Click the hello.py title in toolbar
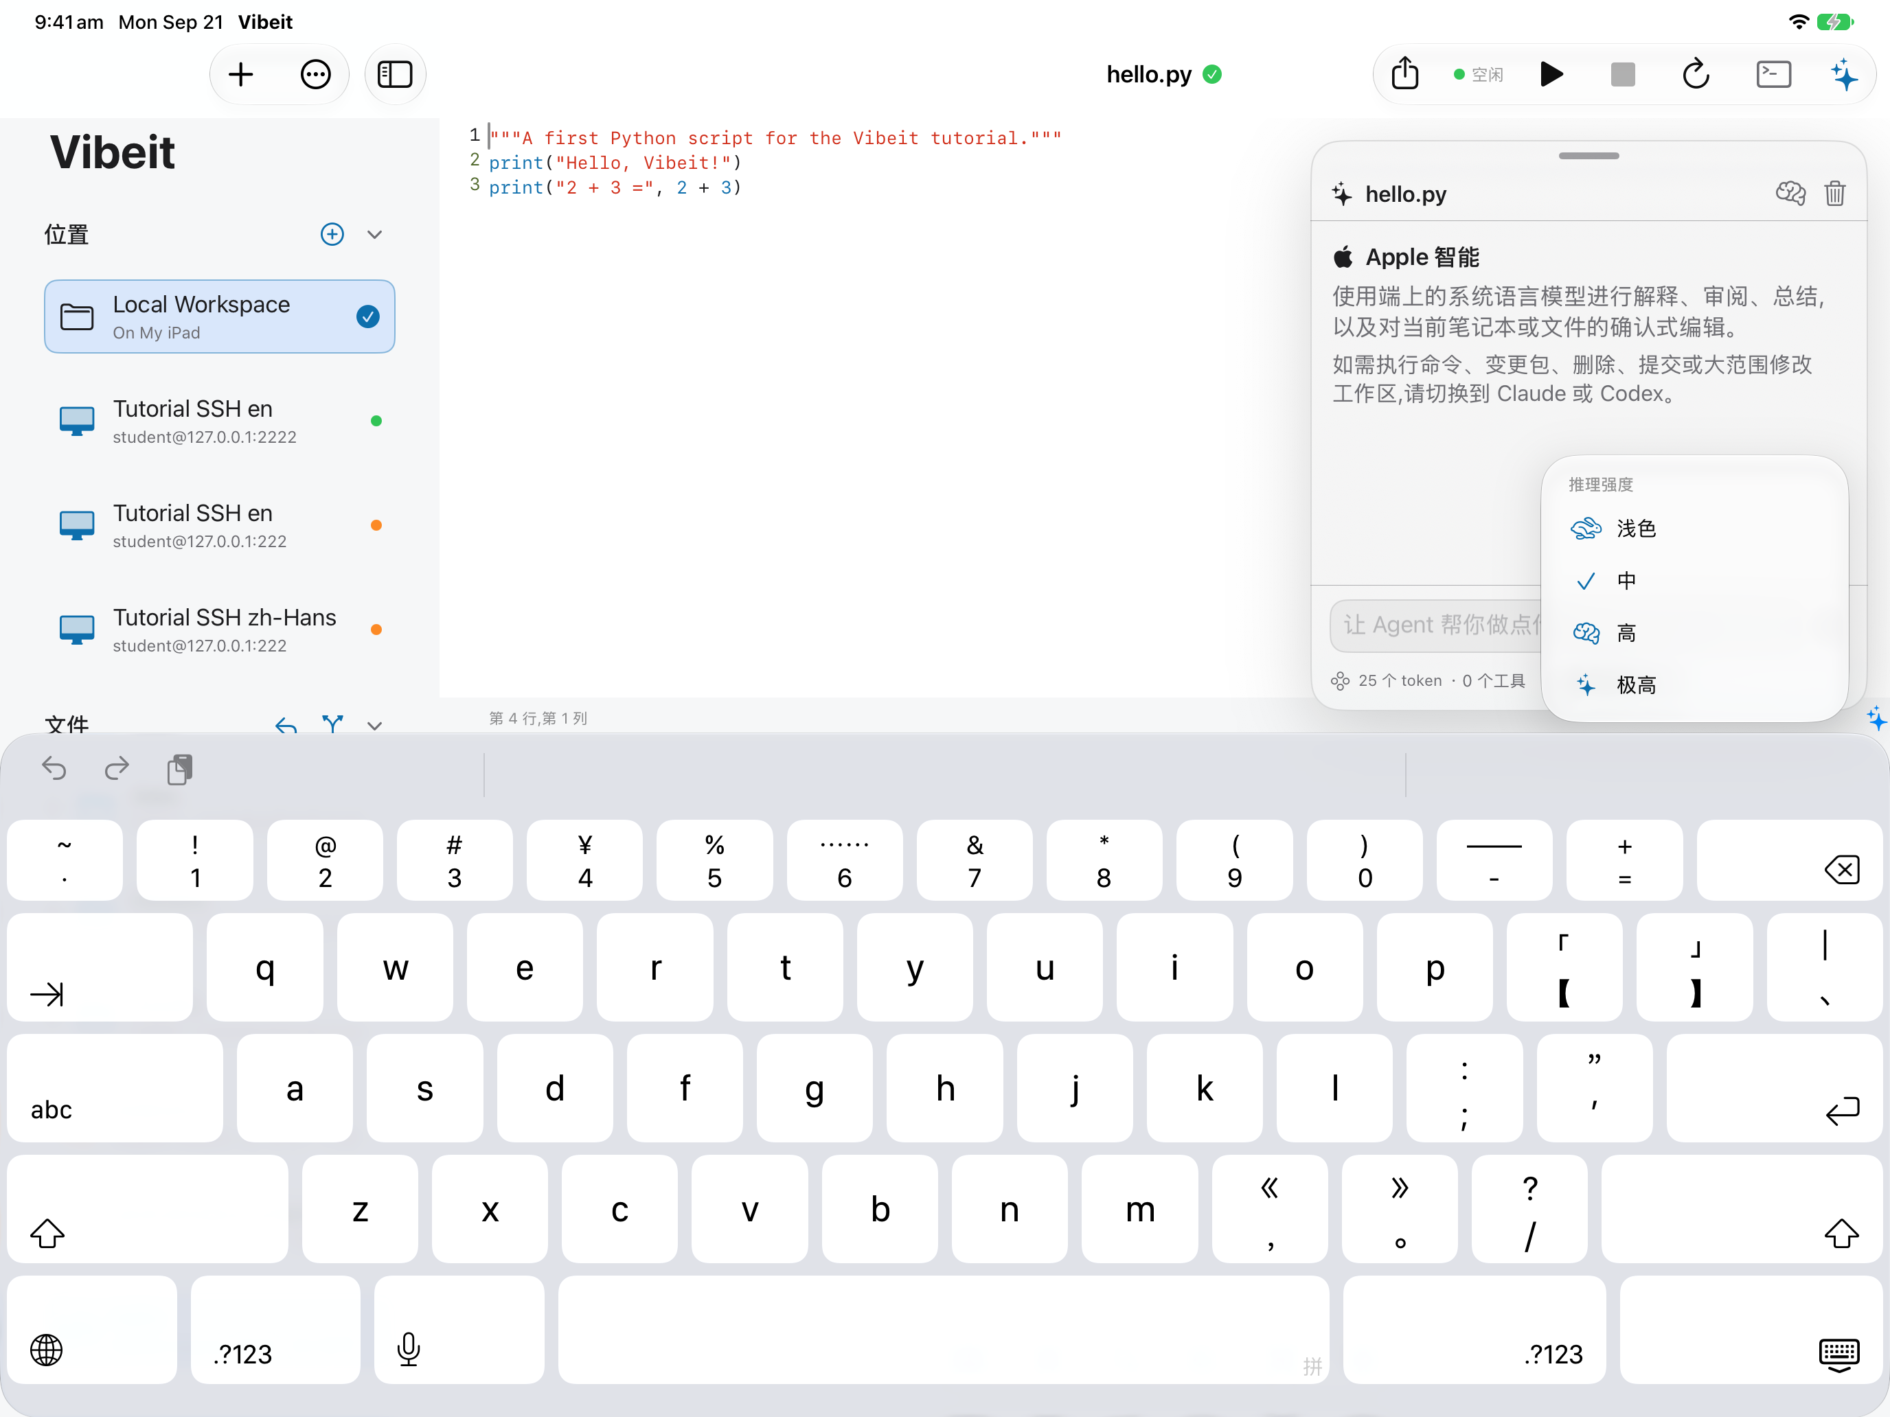The image size is (1890, 1417). pos(1148,74)
